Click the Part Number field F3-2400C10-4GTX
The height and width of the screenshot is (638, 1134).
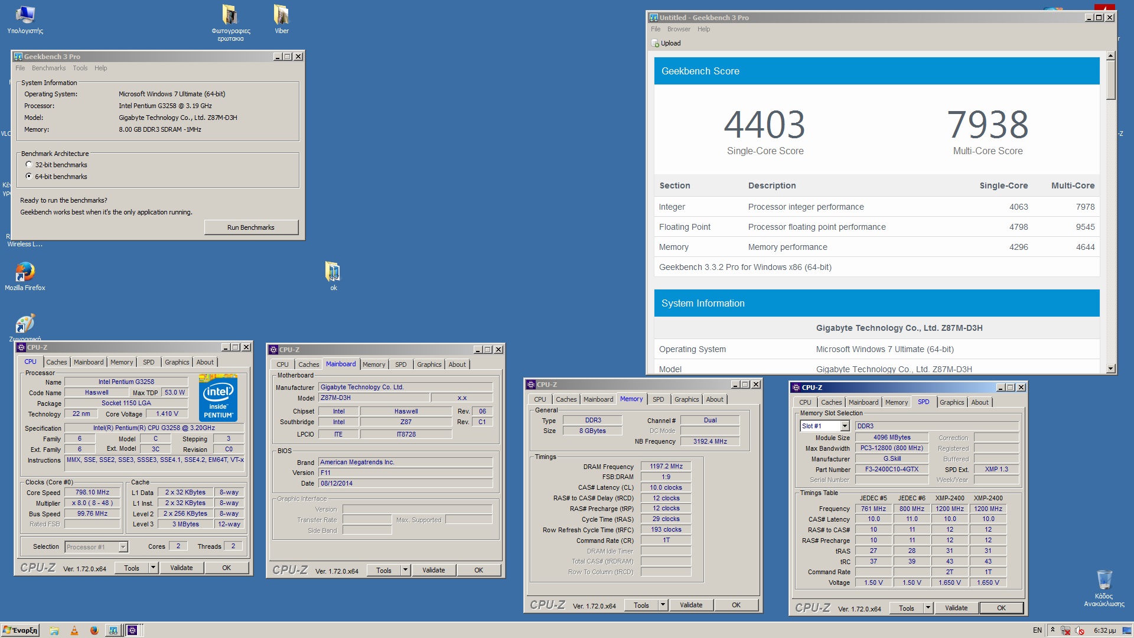point(892,470)
